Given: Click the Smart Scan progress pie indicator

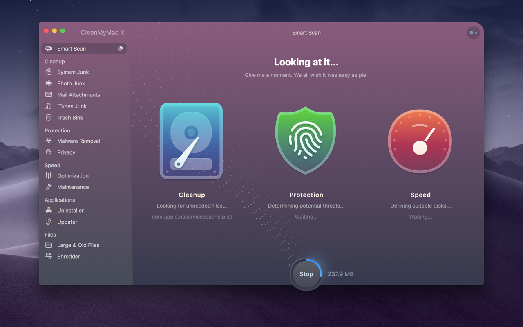Looking at the screenshot, I should point(120,48).
